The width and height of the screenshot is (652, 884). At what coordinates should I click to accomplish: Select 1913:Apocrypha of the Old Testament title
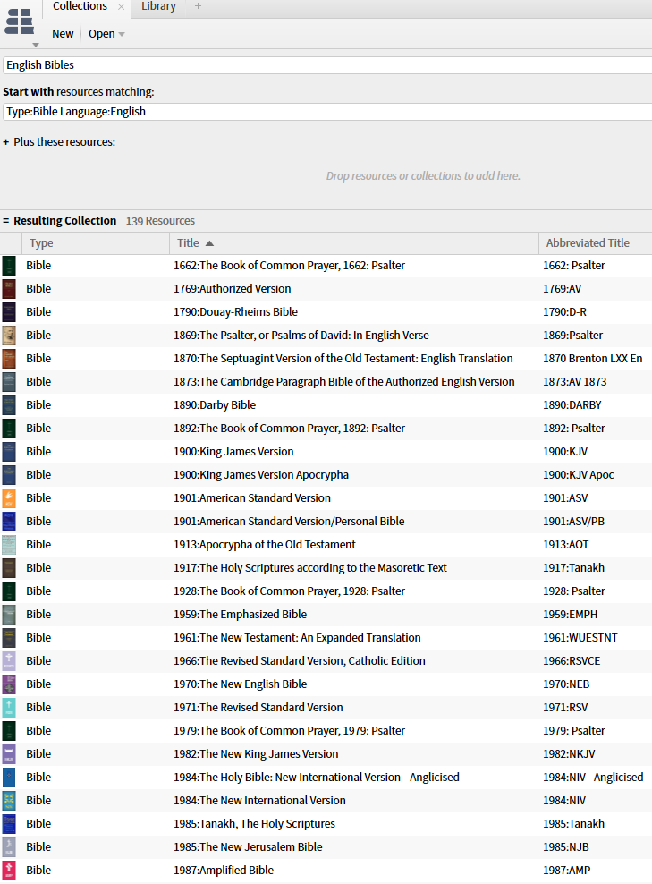click(265, 545)
